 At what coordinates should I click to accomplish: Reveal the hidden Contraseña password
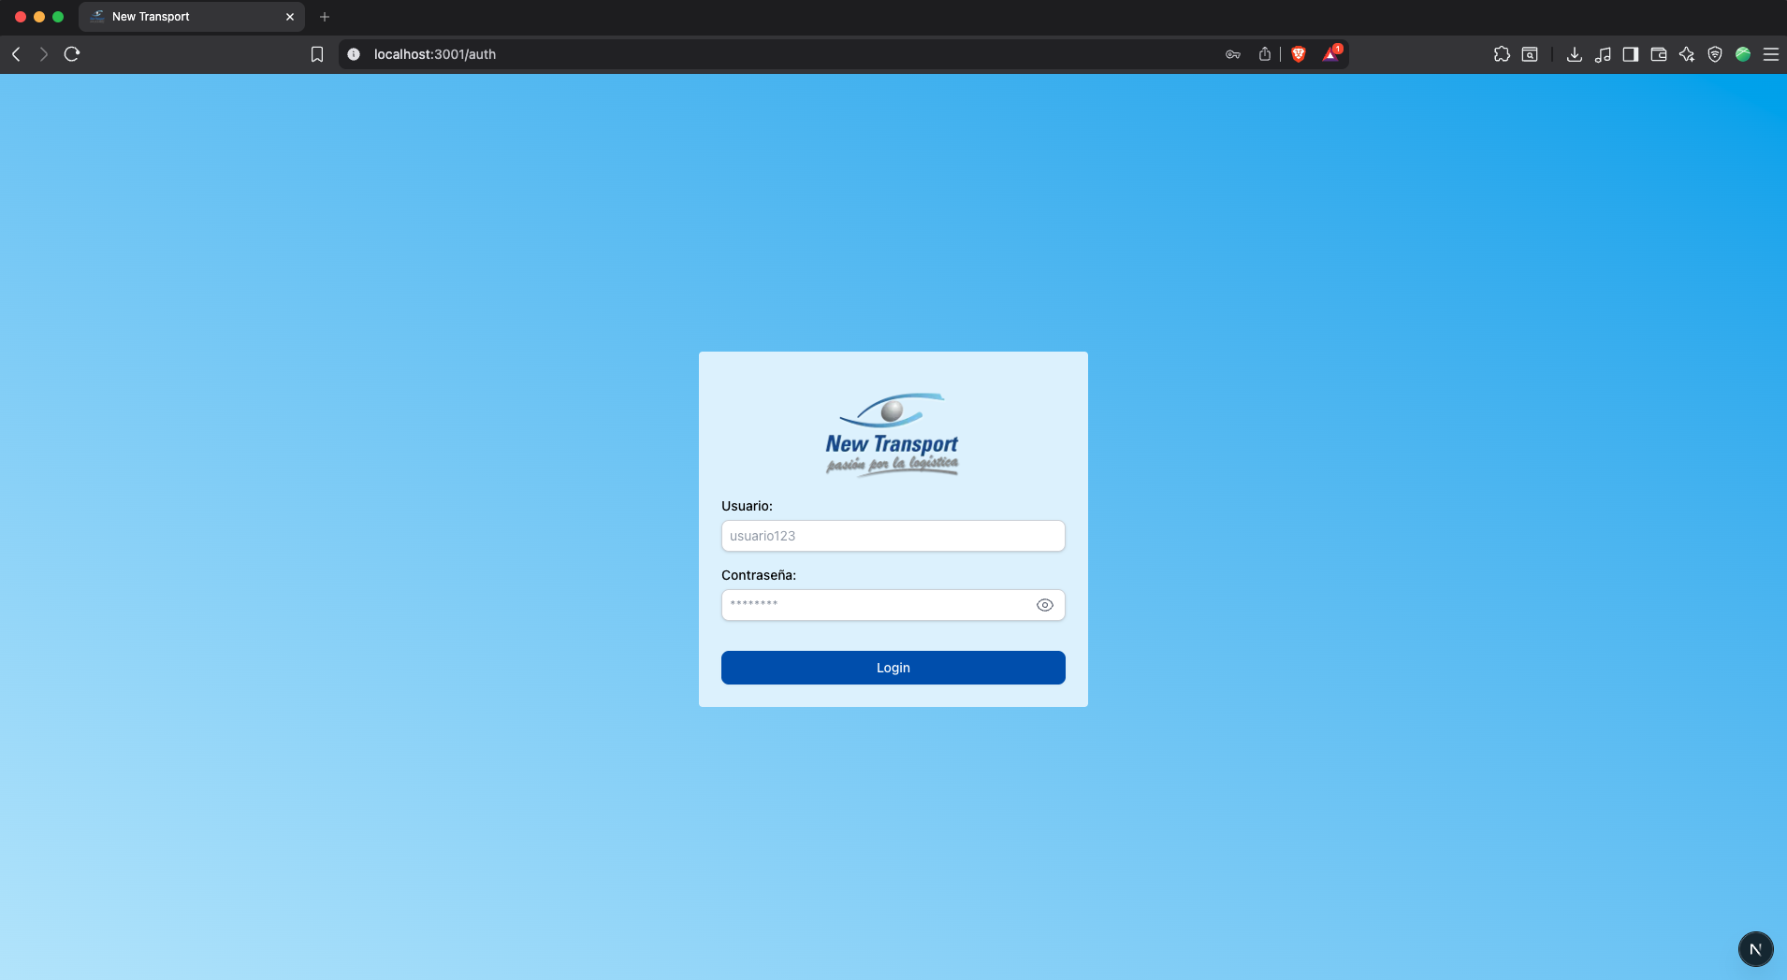(1043, 605)
